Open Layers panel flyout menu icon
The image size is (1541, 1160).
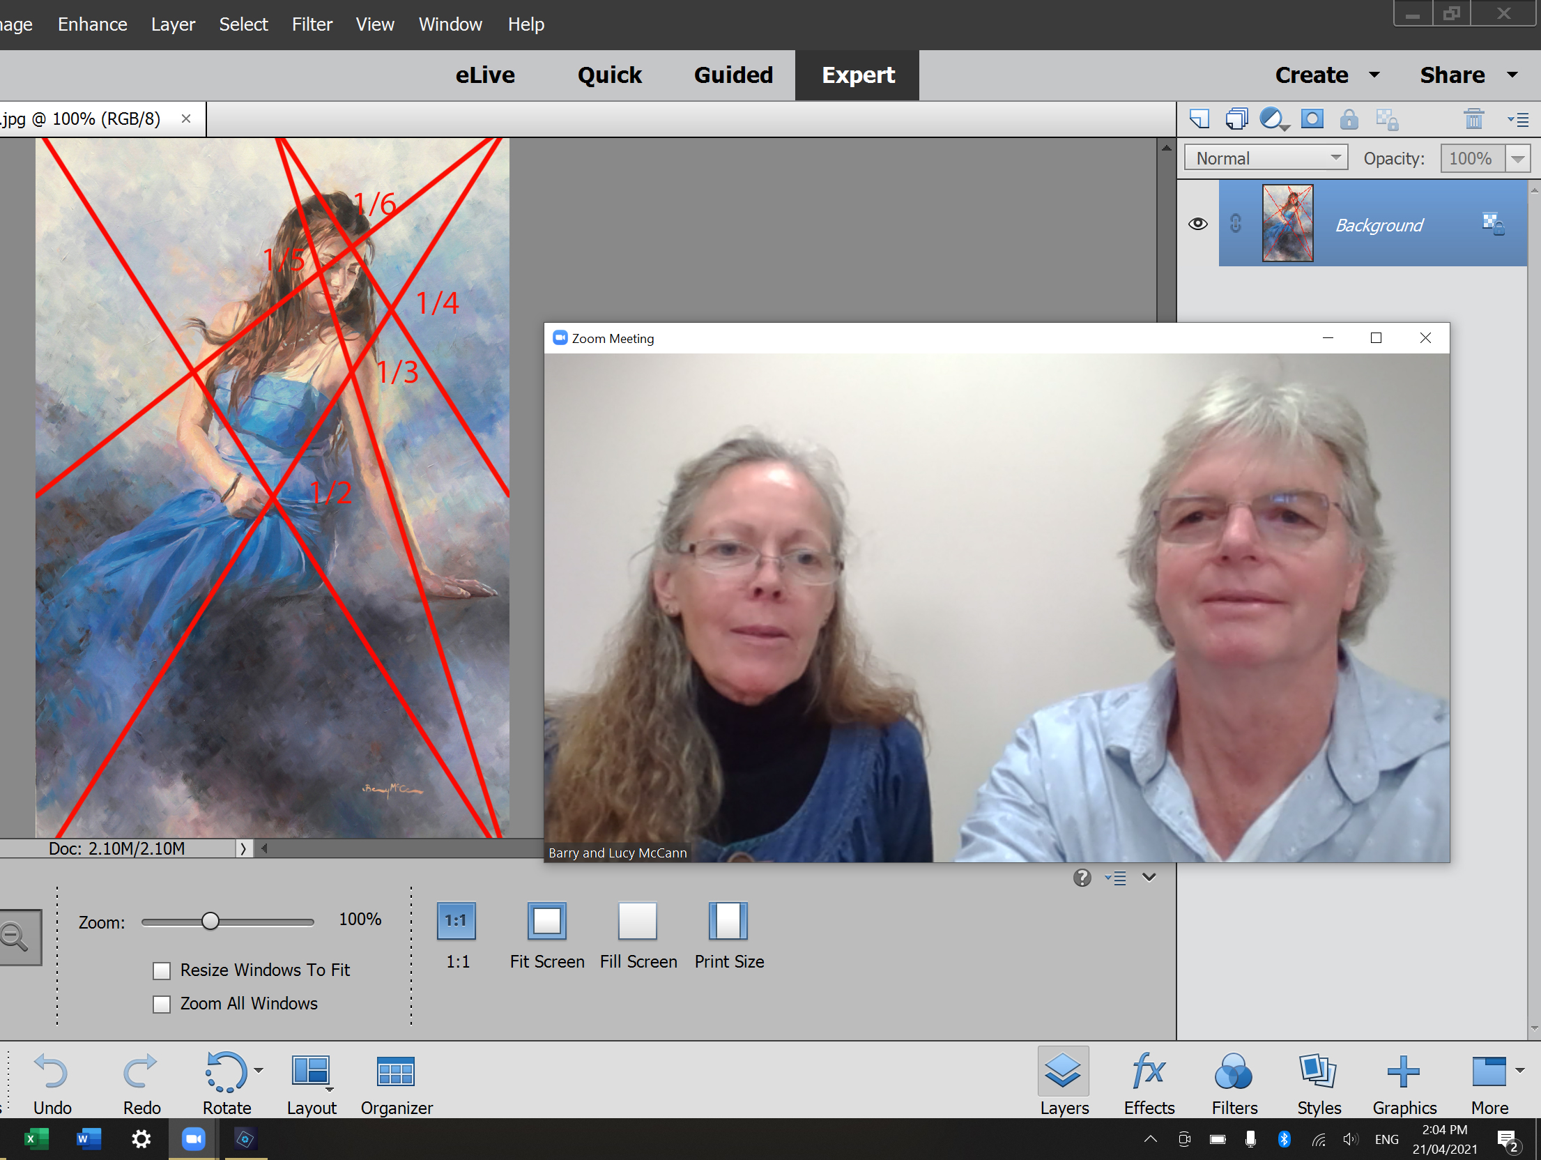1517,120
